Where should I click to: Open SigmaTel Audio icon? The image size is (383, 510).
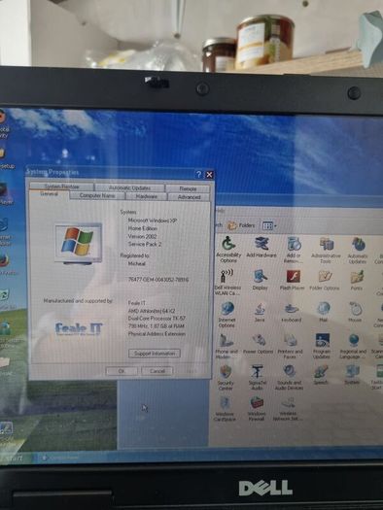coord(257,377)
